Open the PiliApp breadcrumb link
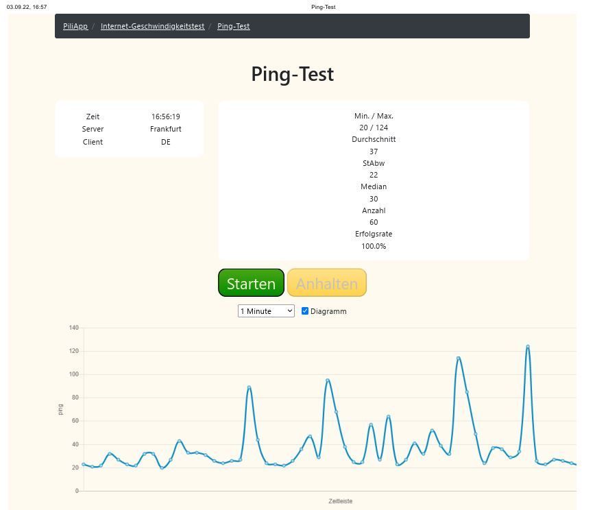Screen dimensions: 595x510 pos(75,26)
